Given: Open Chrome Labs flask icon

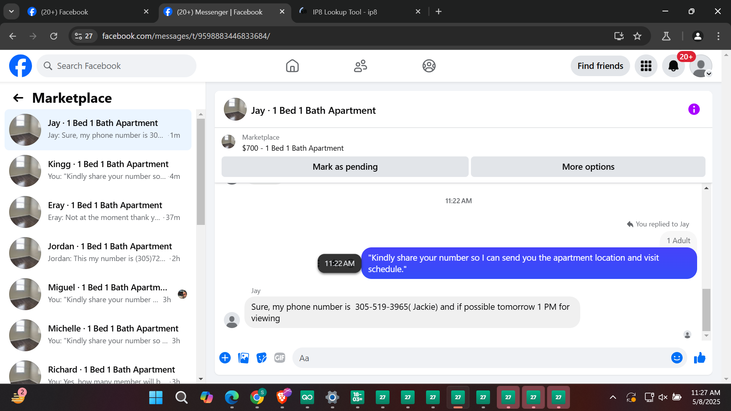Looking at the screenshot, I should coord(666,36).
